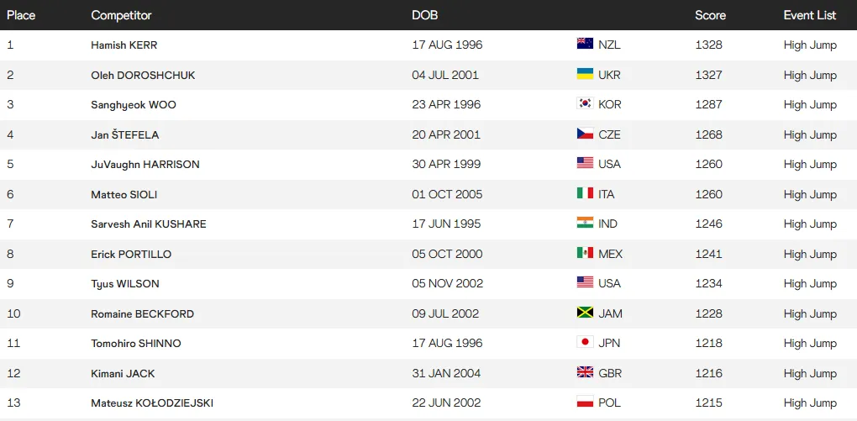The height and width of the screenshot is (421, 857).
Task: Select Mateusz KOŁODZIEJSKI's row name
Action: [152, 403]
